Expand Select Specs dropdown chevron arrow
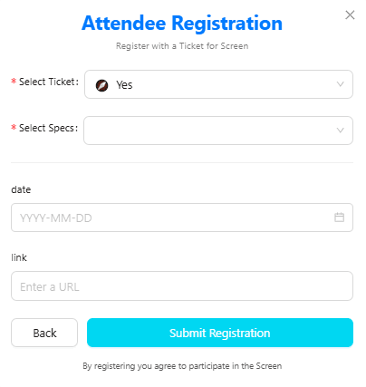This screenshot has height=387, width=366. (341, 131)
